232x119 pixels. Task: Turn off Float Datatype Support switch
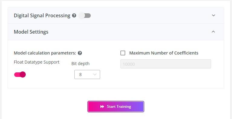click(20, 74)
